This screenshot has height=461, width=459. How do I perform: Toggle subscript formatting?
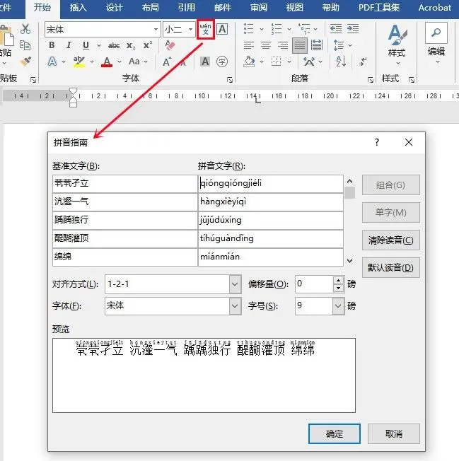(131, 45)
